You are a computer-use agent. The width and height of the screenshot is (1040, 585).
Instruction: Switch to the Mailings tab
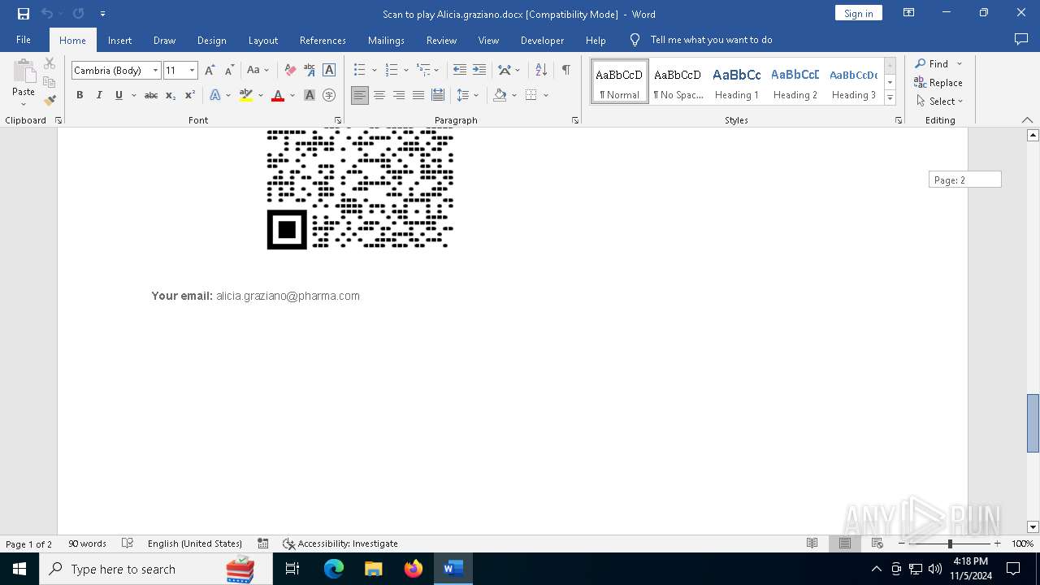(x=386, y=40)
